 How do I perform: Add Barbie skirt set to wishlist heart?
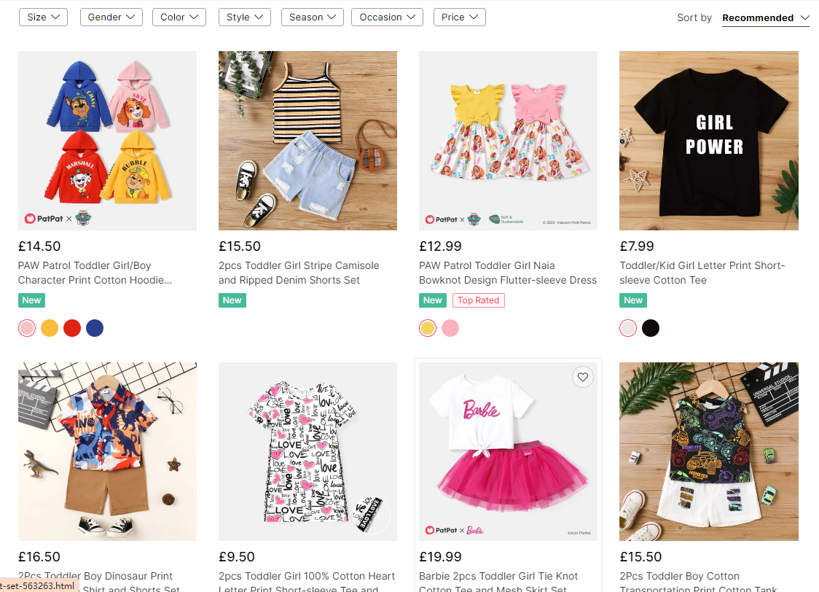coord(582,377)
